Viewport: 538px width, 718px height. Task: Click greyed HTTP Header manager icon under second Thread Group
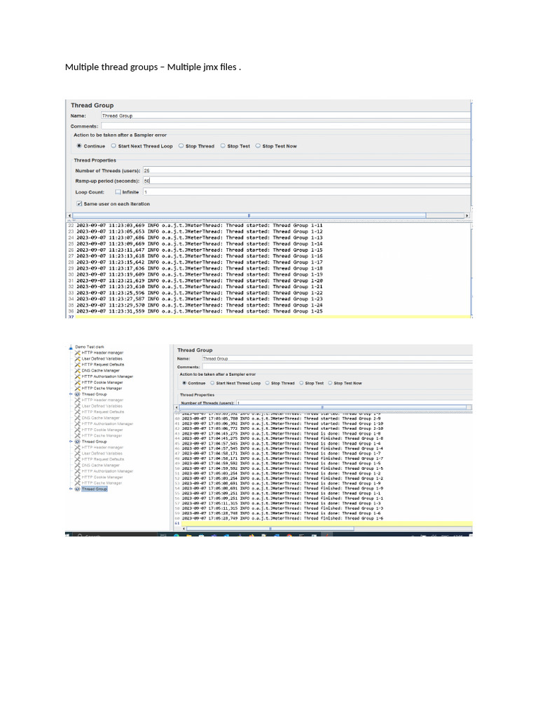click(x=77, y=448)
